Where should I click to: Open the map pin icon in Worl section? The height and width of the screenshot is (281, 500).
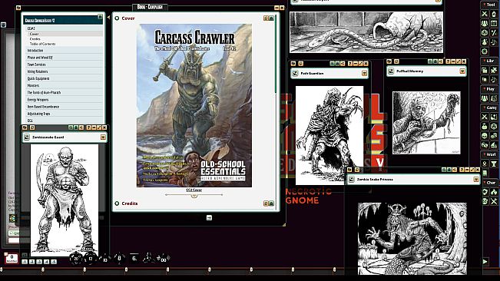(485, 164)
